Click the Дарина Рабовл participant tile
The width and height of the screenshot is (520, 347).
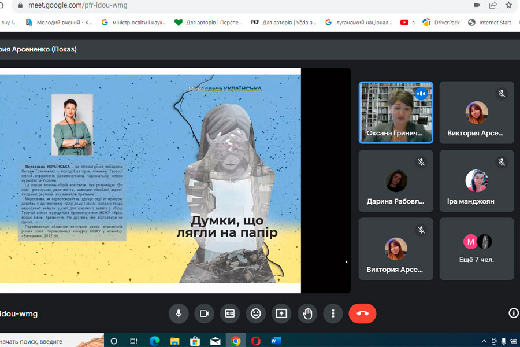coord(396,180)
